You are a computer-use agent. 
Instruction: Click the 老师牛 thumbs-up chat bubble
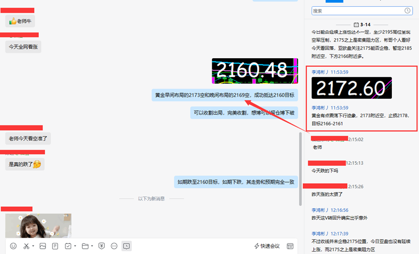pyautogui.click(x=20, y=21)
